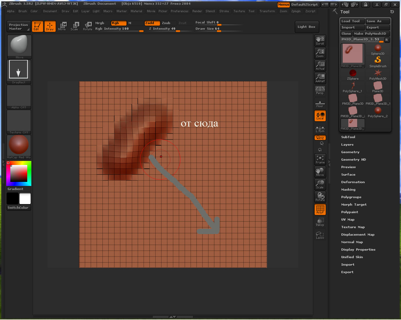Expand the Deformation section
401x320 pixels.
tap(353, 182)
